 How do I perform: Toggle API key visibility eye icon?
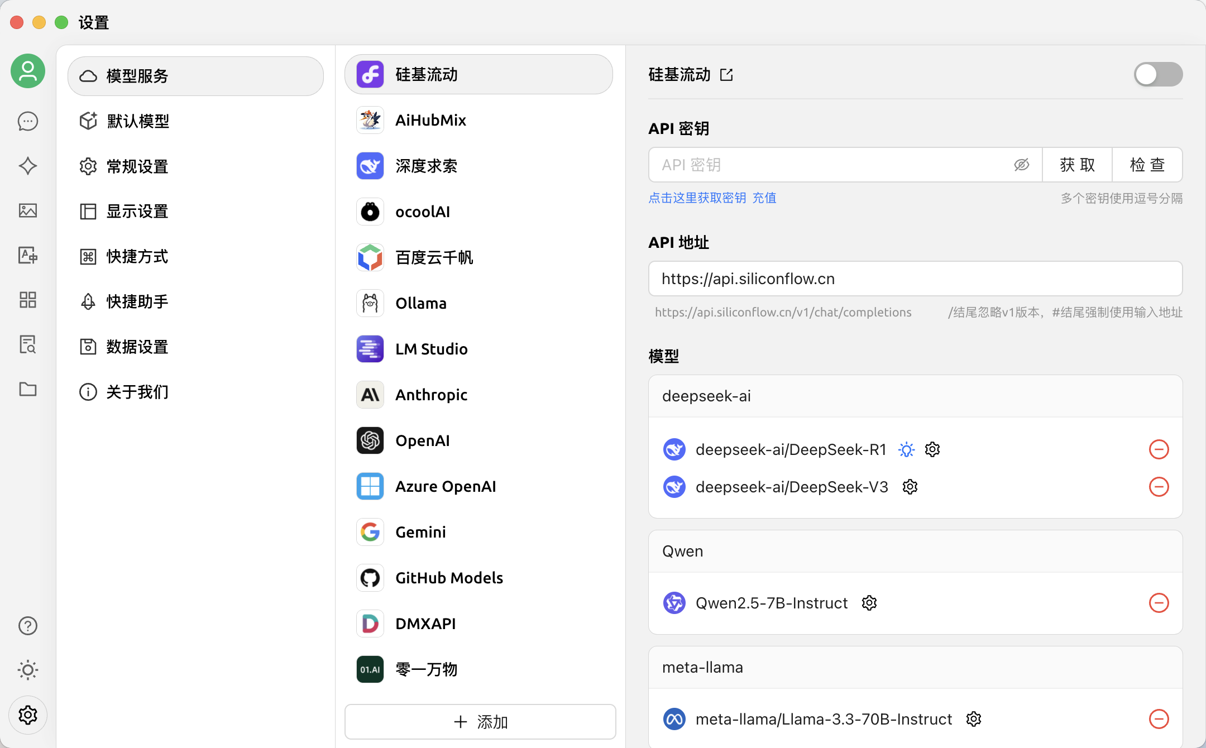[x=1022, y=165]
